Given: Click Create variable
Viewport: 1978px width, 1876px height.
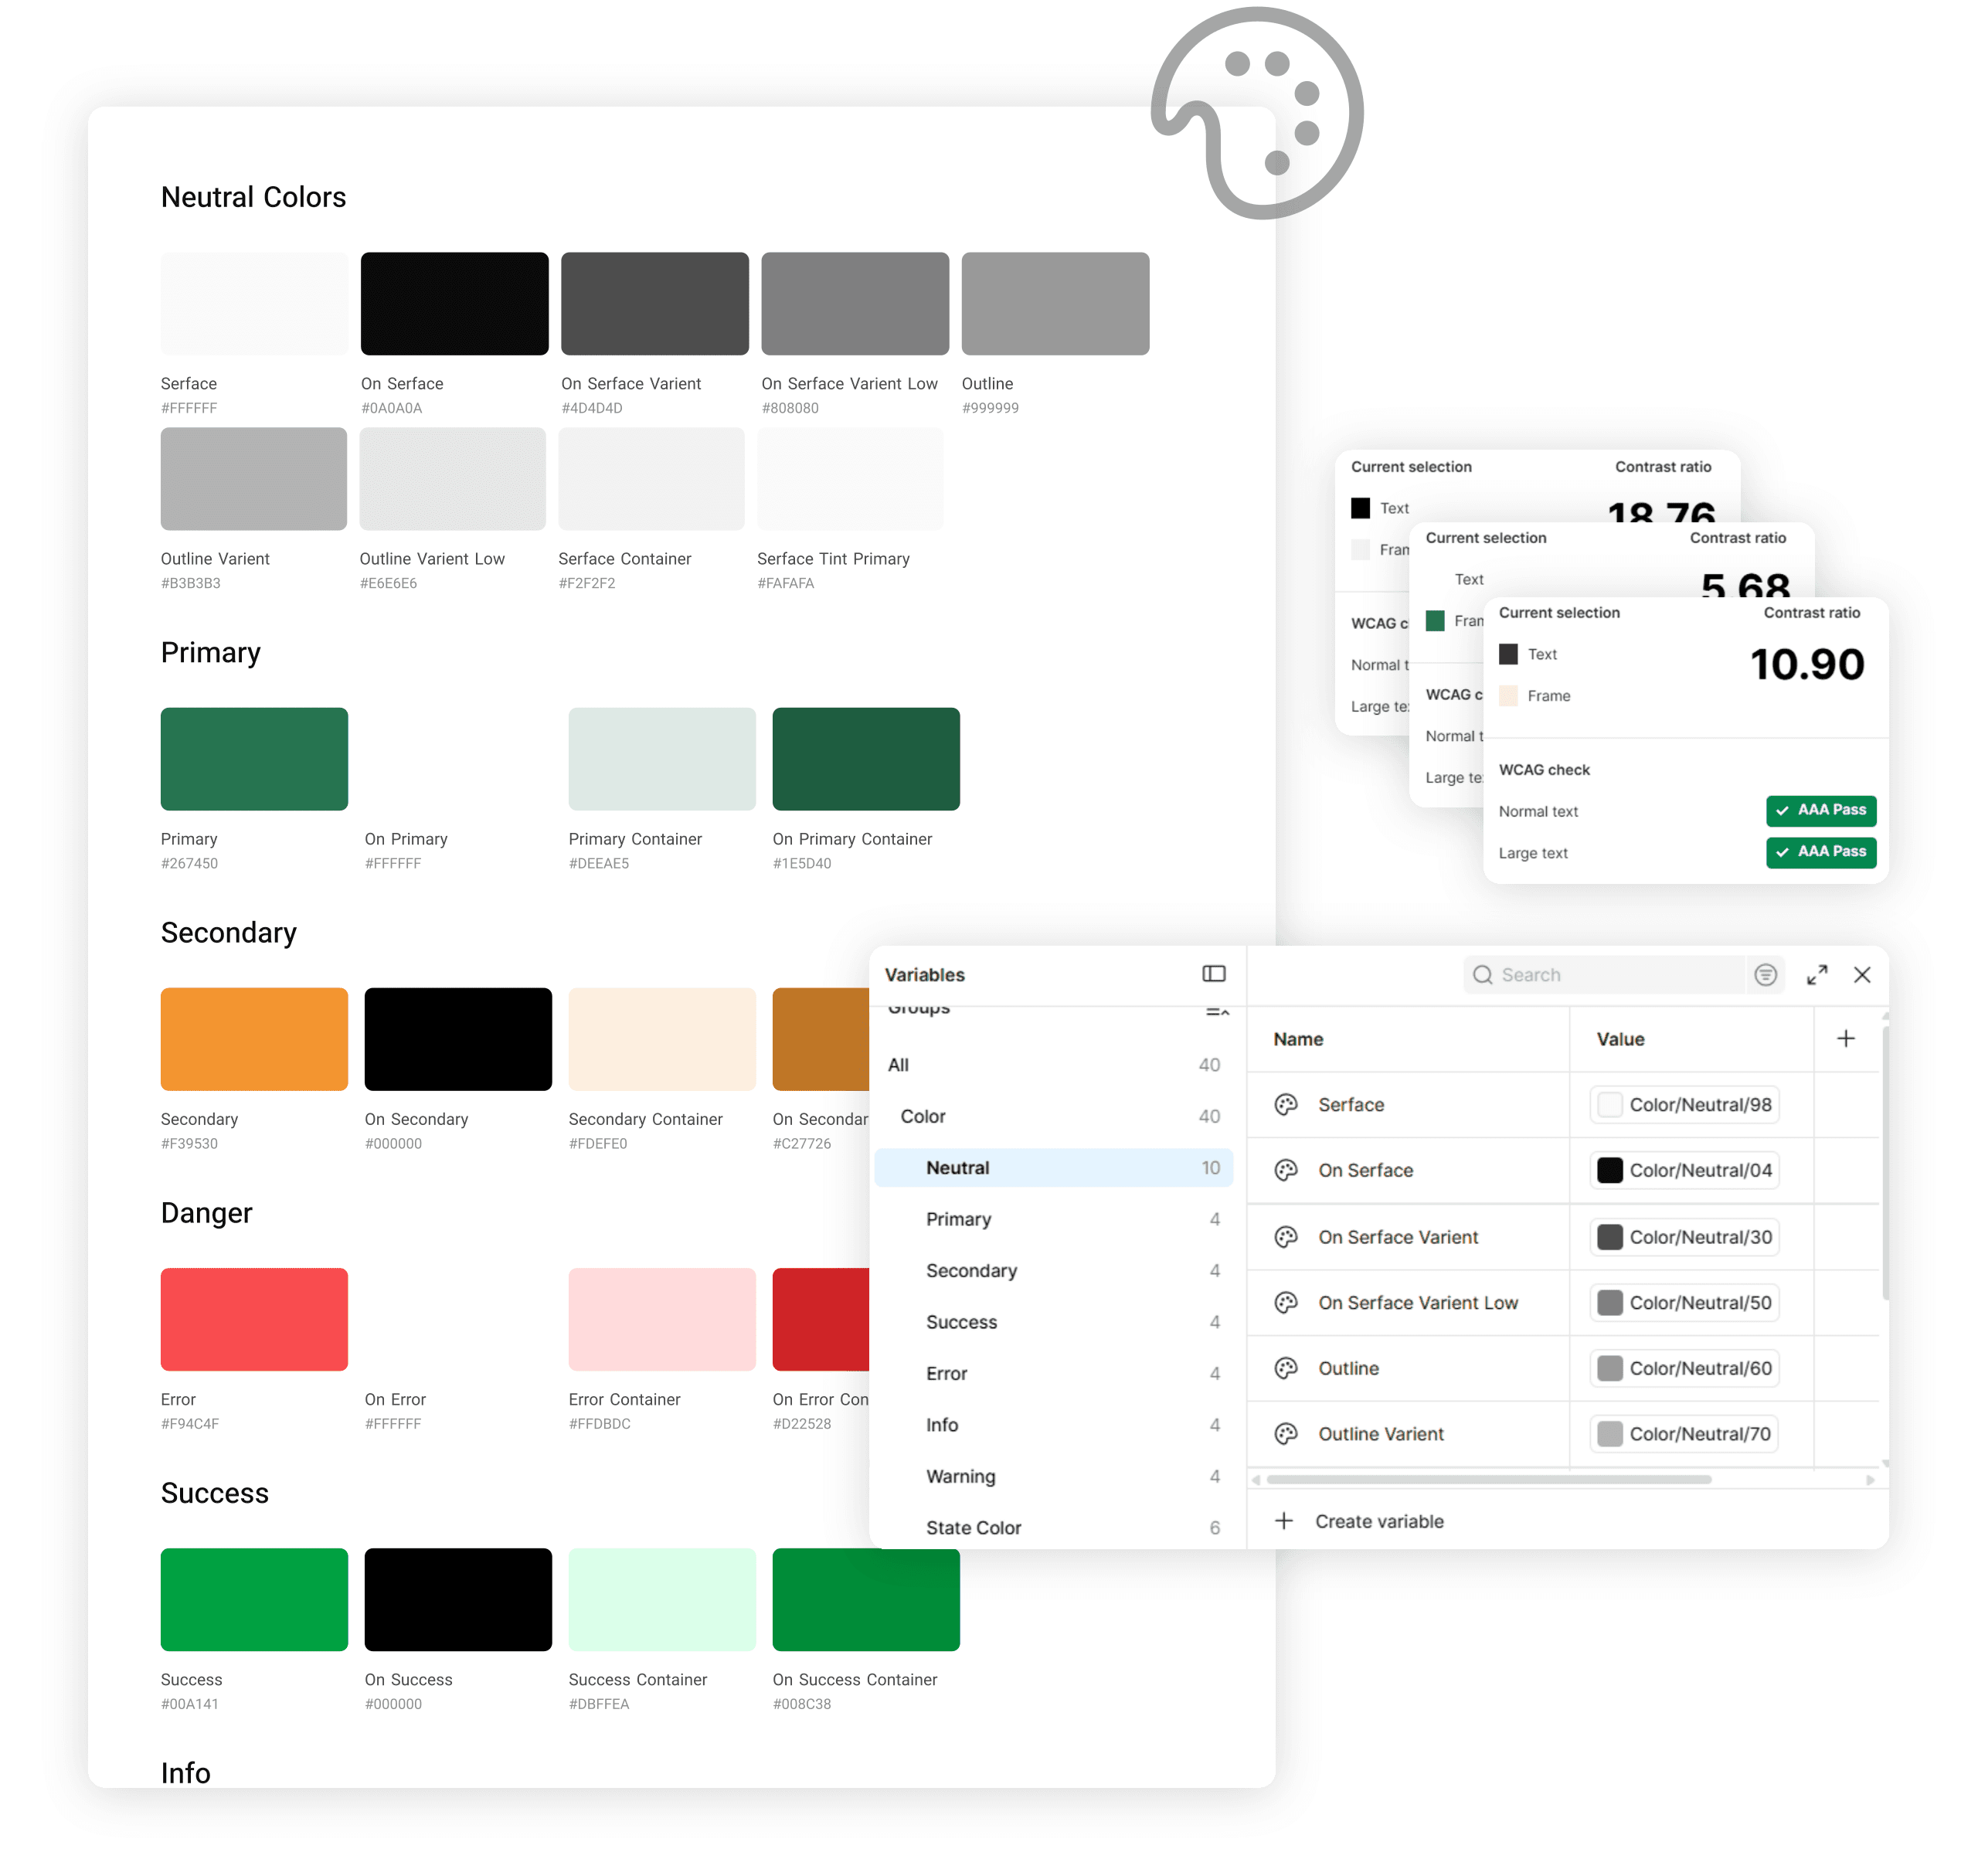Looking at the screenshot, I should pyautogui.click(x=1379, y=1521).
